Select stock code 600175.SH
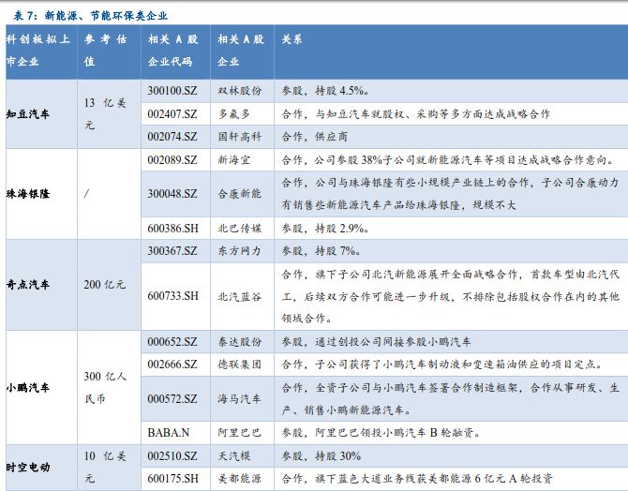This screenshot has height=491, width=628. click(173, 479)
